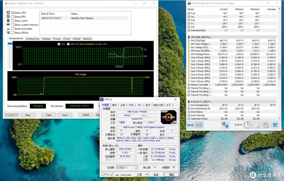The height and width of the screenshot is (181, 284).
Task: Open HWiNFO network monitoring computers icon
Action: (x=225, y=125)
